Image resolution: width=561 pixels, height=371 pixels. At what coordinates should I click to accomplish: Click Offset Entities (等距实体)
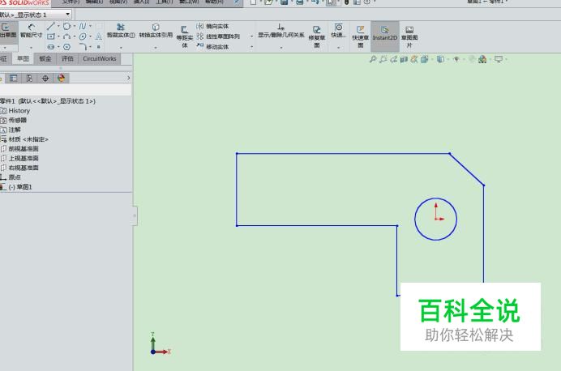(185, 36)
